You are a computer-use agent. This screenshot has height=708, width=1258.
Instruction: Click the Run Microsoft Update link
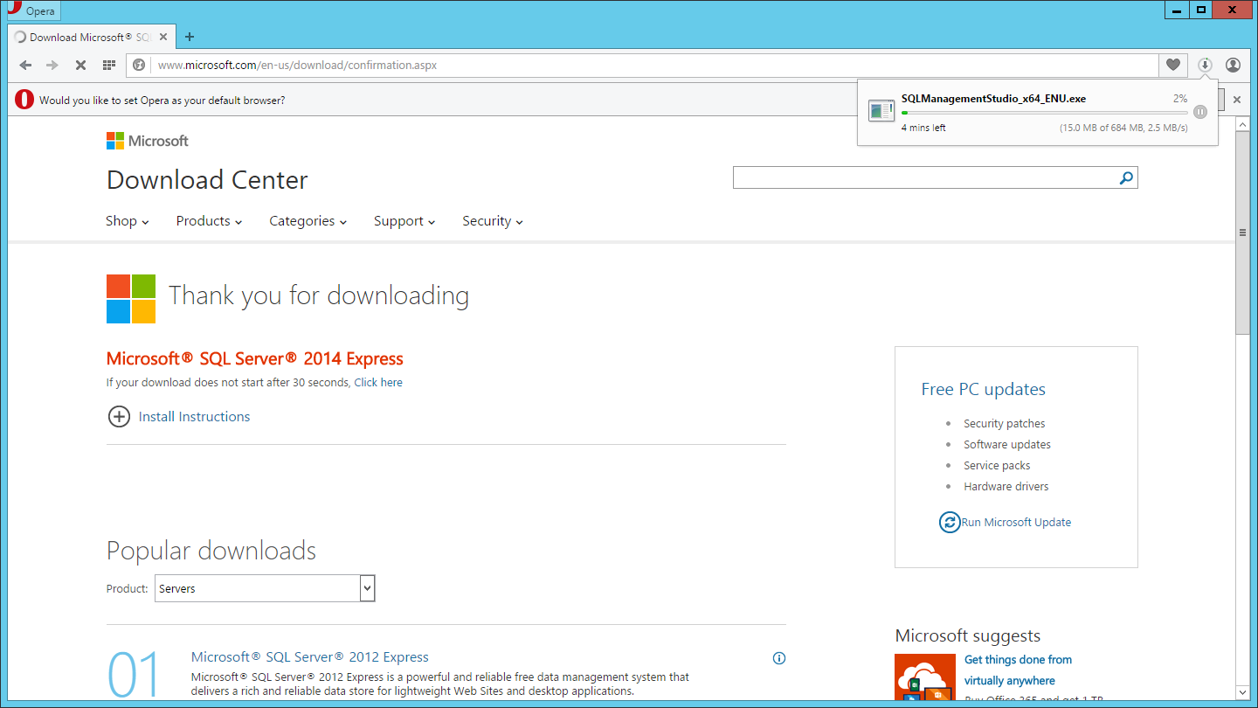[1016, 522]
